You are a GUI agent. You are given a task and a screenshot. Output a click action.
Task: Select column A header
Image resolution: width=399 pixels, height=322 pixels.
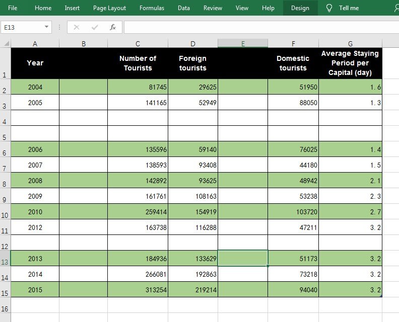(x=35, y=43)
